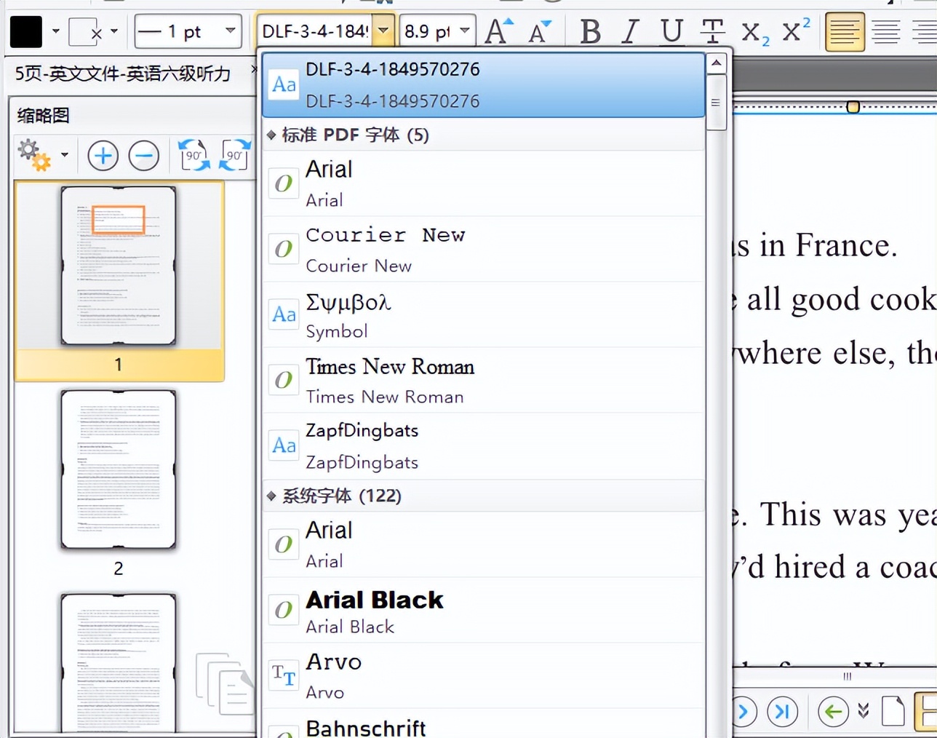Toggle bold text formatting

coord(590,32)
